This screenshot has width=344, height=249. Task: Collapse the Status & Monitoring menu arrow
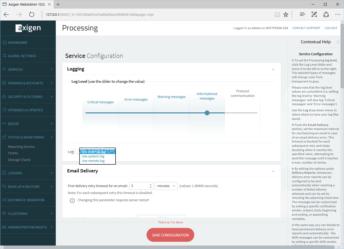pyautogui.click(x=52, y=137)
